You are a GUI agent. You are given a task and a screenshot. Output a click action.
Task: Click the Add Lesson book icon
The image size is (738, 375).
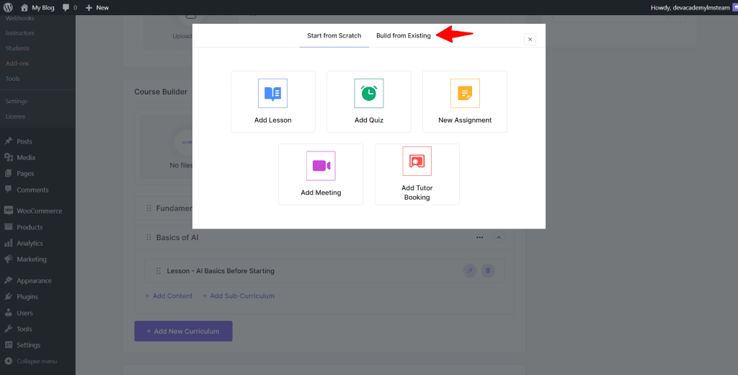click(272, 93)
